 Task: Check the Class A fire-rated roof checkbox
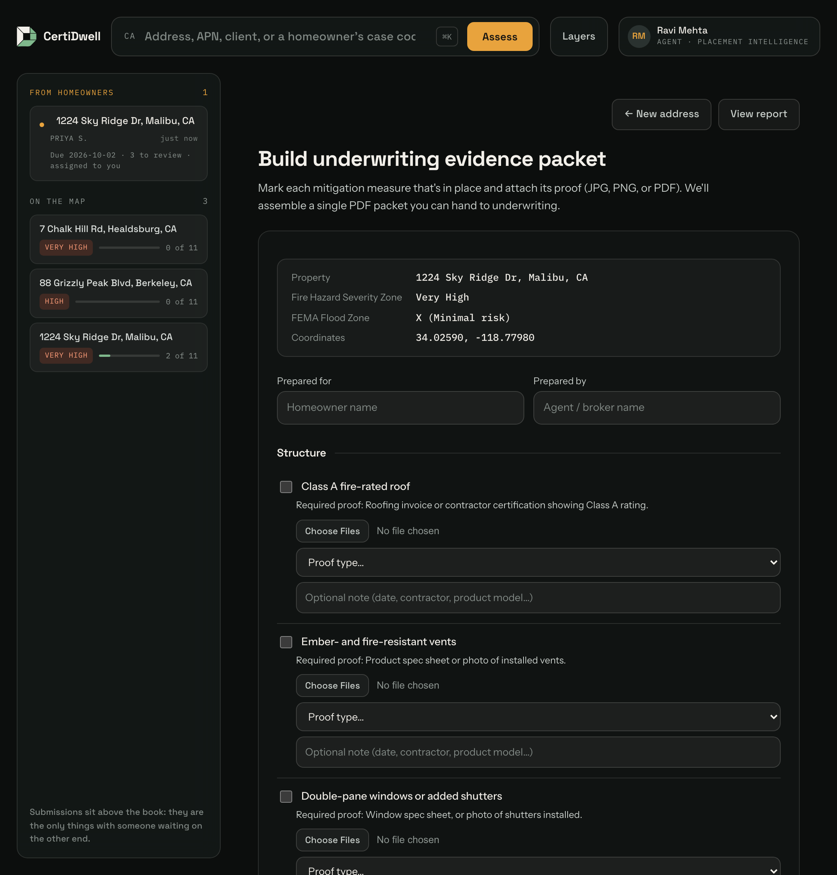[286, 486]
